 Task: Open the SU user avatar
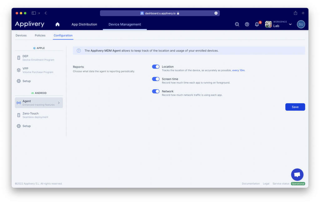click(x=301, y=24)
